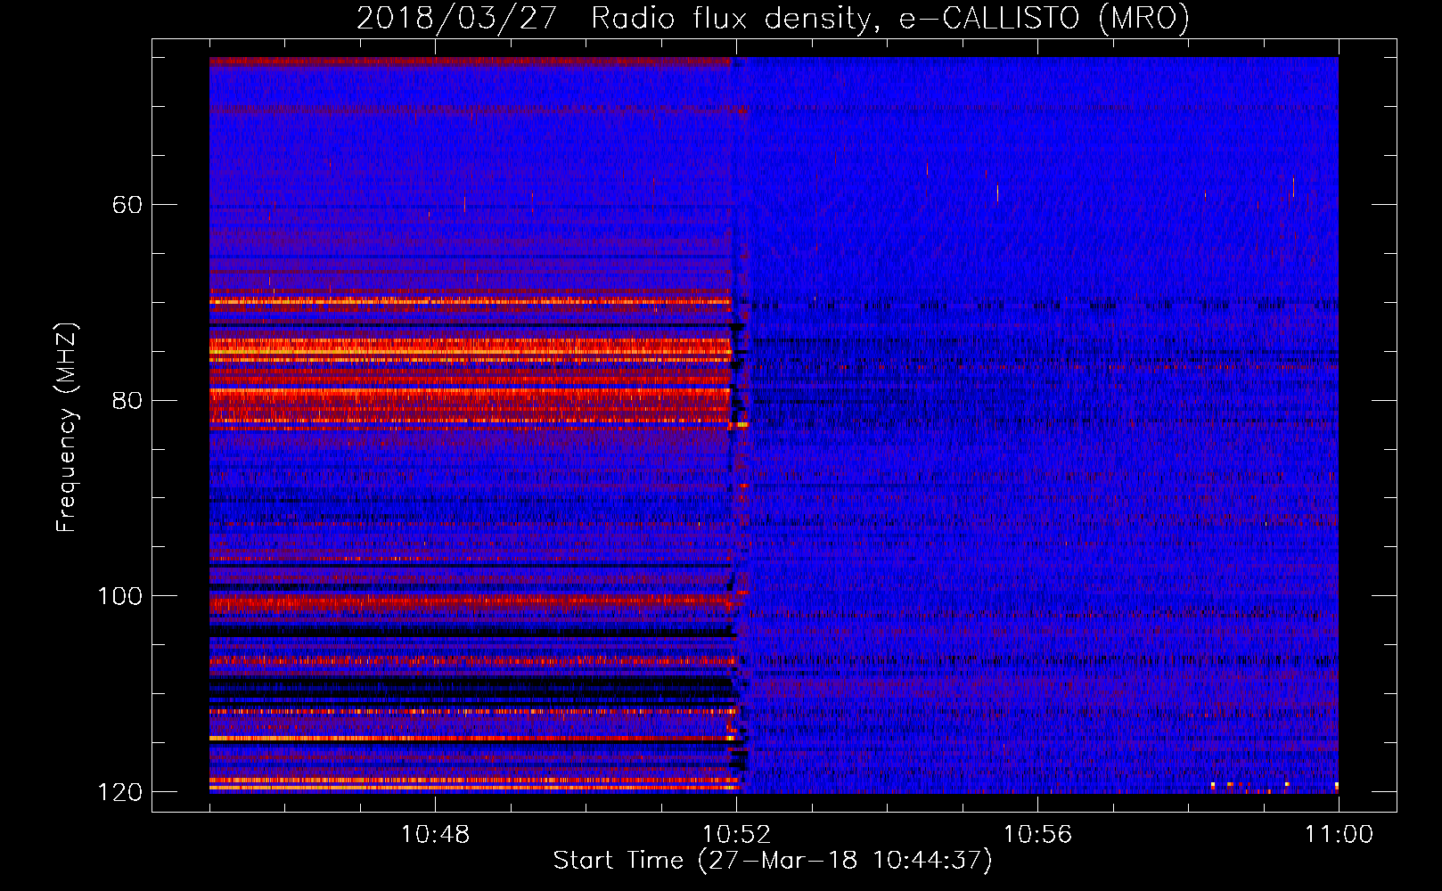Select the Frequency (MHZ) axis label
Image resolution: width=1442 pixels, height=891 pixels.
click(67, 428)
